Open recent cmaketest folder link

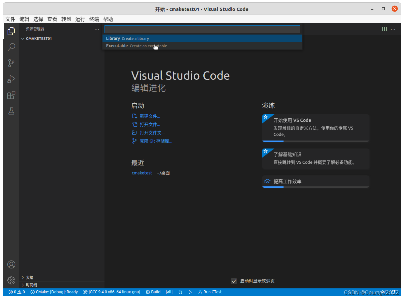(142, 173)
